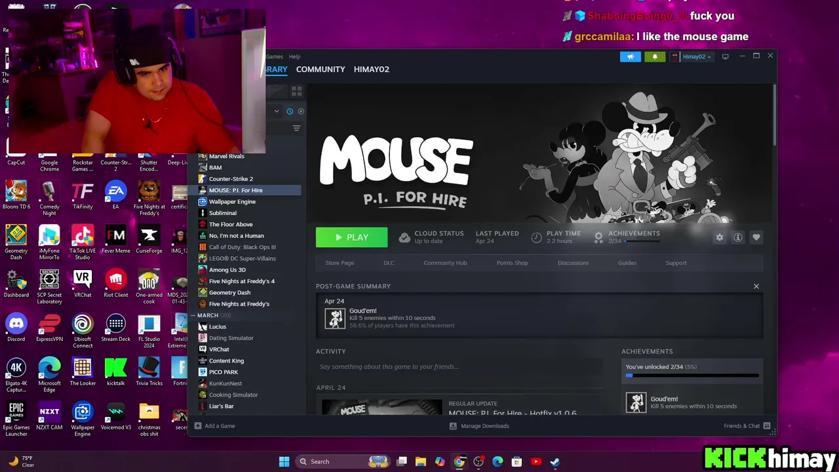
Task: Select Among Us 3D in library
Action: click(227, 270)
